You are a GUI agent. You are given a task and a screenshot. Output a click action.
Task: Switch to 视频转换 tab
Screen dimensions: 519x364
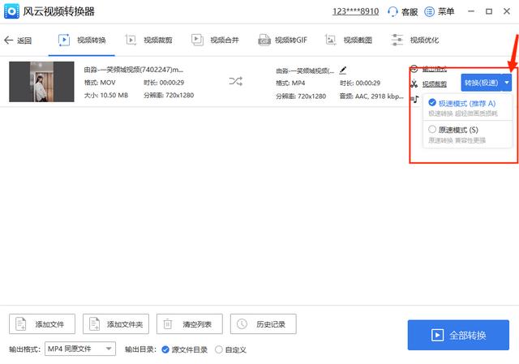pos(82,40)
